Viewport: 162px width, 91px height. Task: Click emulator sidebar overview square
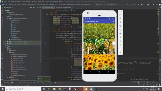pos(120,49)
